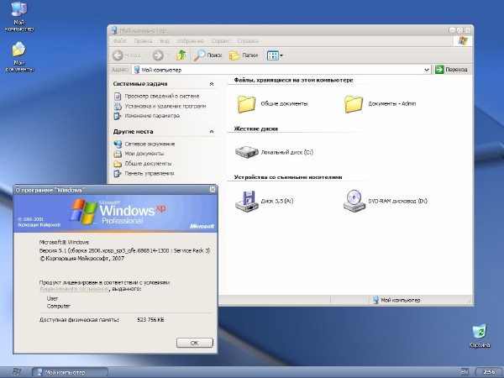Open Корзина recycle bin on desktop
This screenshot has height=378, width=504.
click(x=480, y=333)
